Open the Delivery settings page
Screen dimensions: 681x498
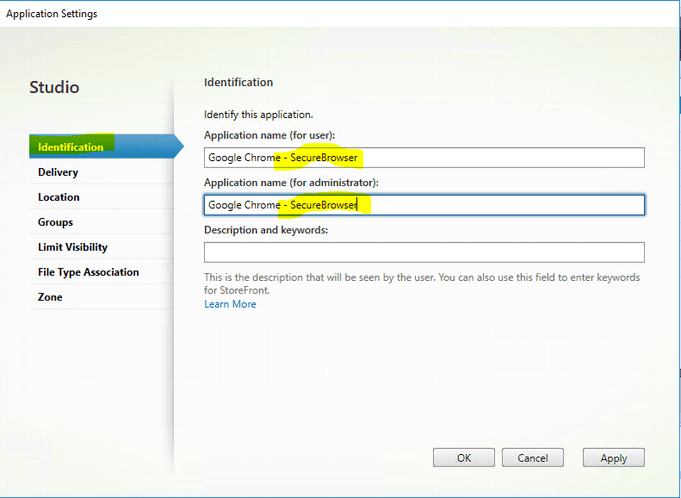pos(102,172)
